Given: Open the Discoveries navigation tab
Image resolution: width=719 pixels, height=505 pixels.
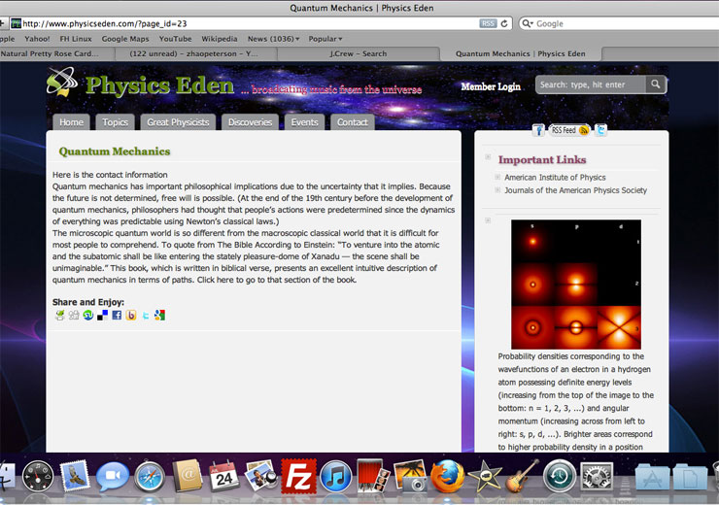Looking at the screenshot, I should pyautogui.click(x=250, y=122).
